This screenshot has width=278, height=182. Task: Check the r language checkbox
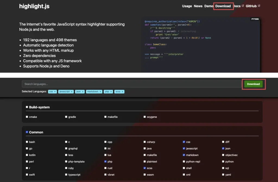coord(27,168)
